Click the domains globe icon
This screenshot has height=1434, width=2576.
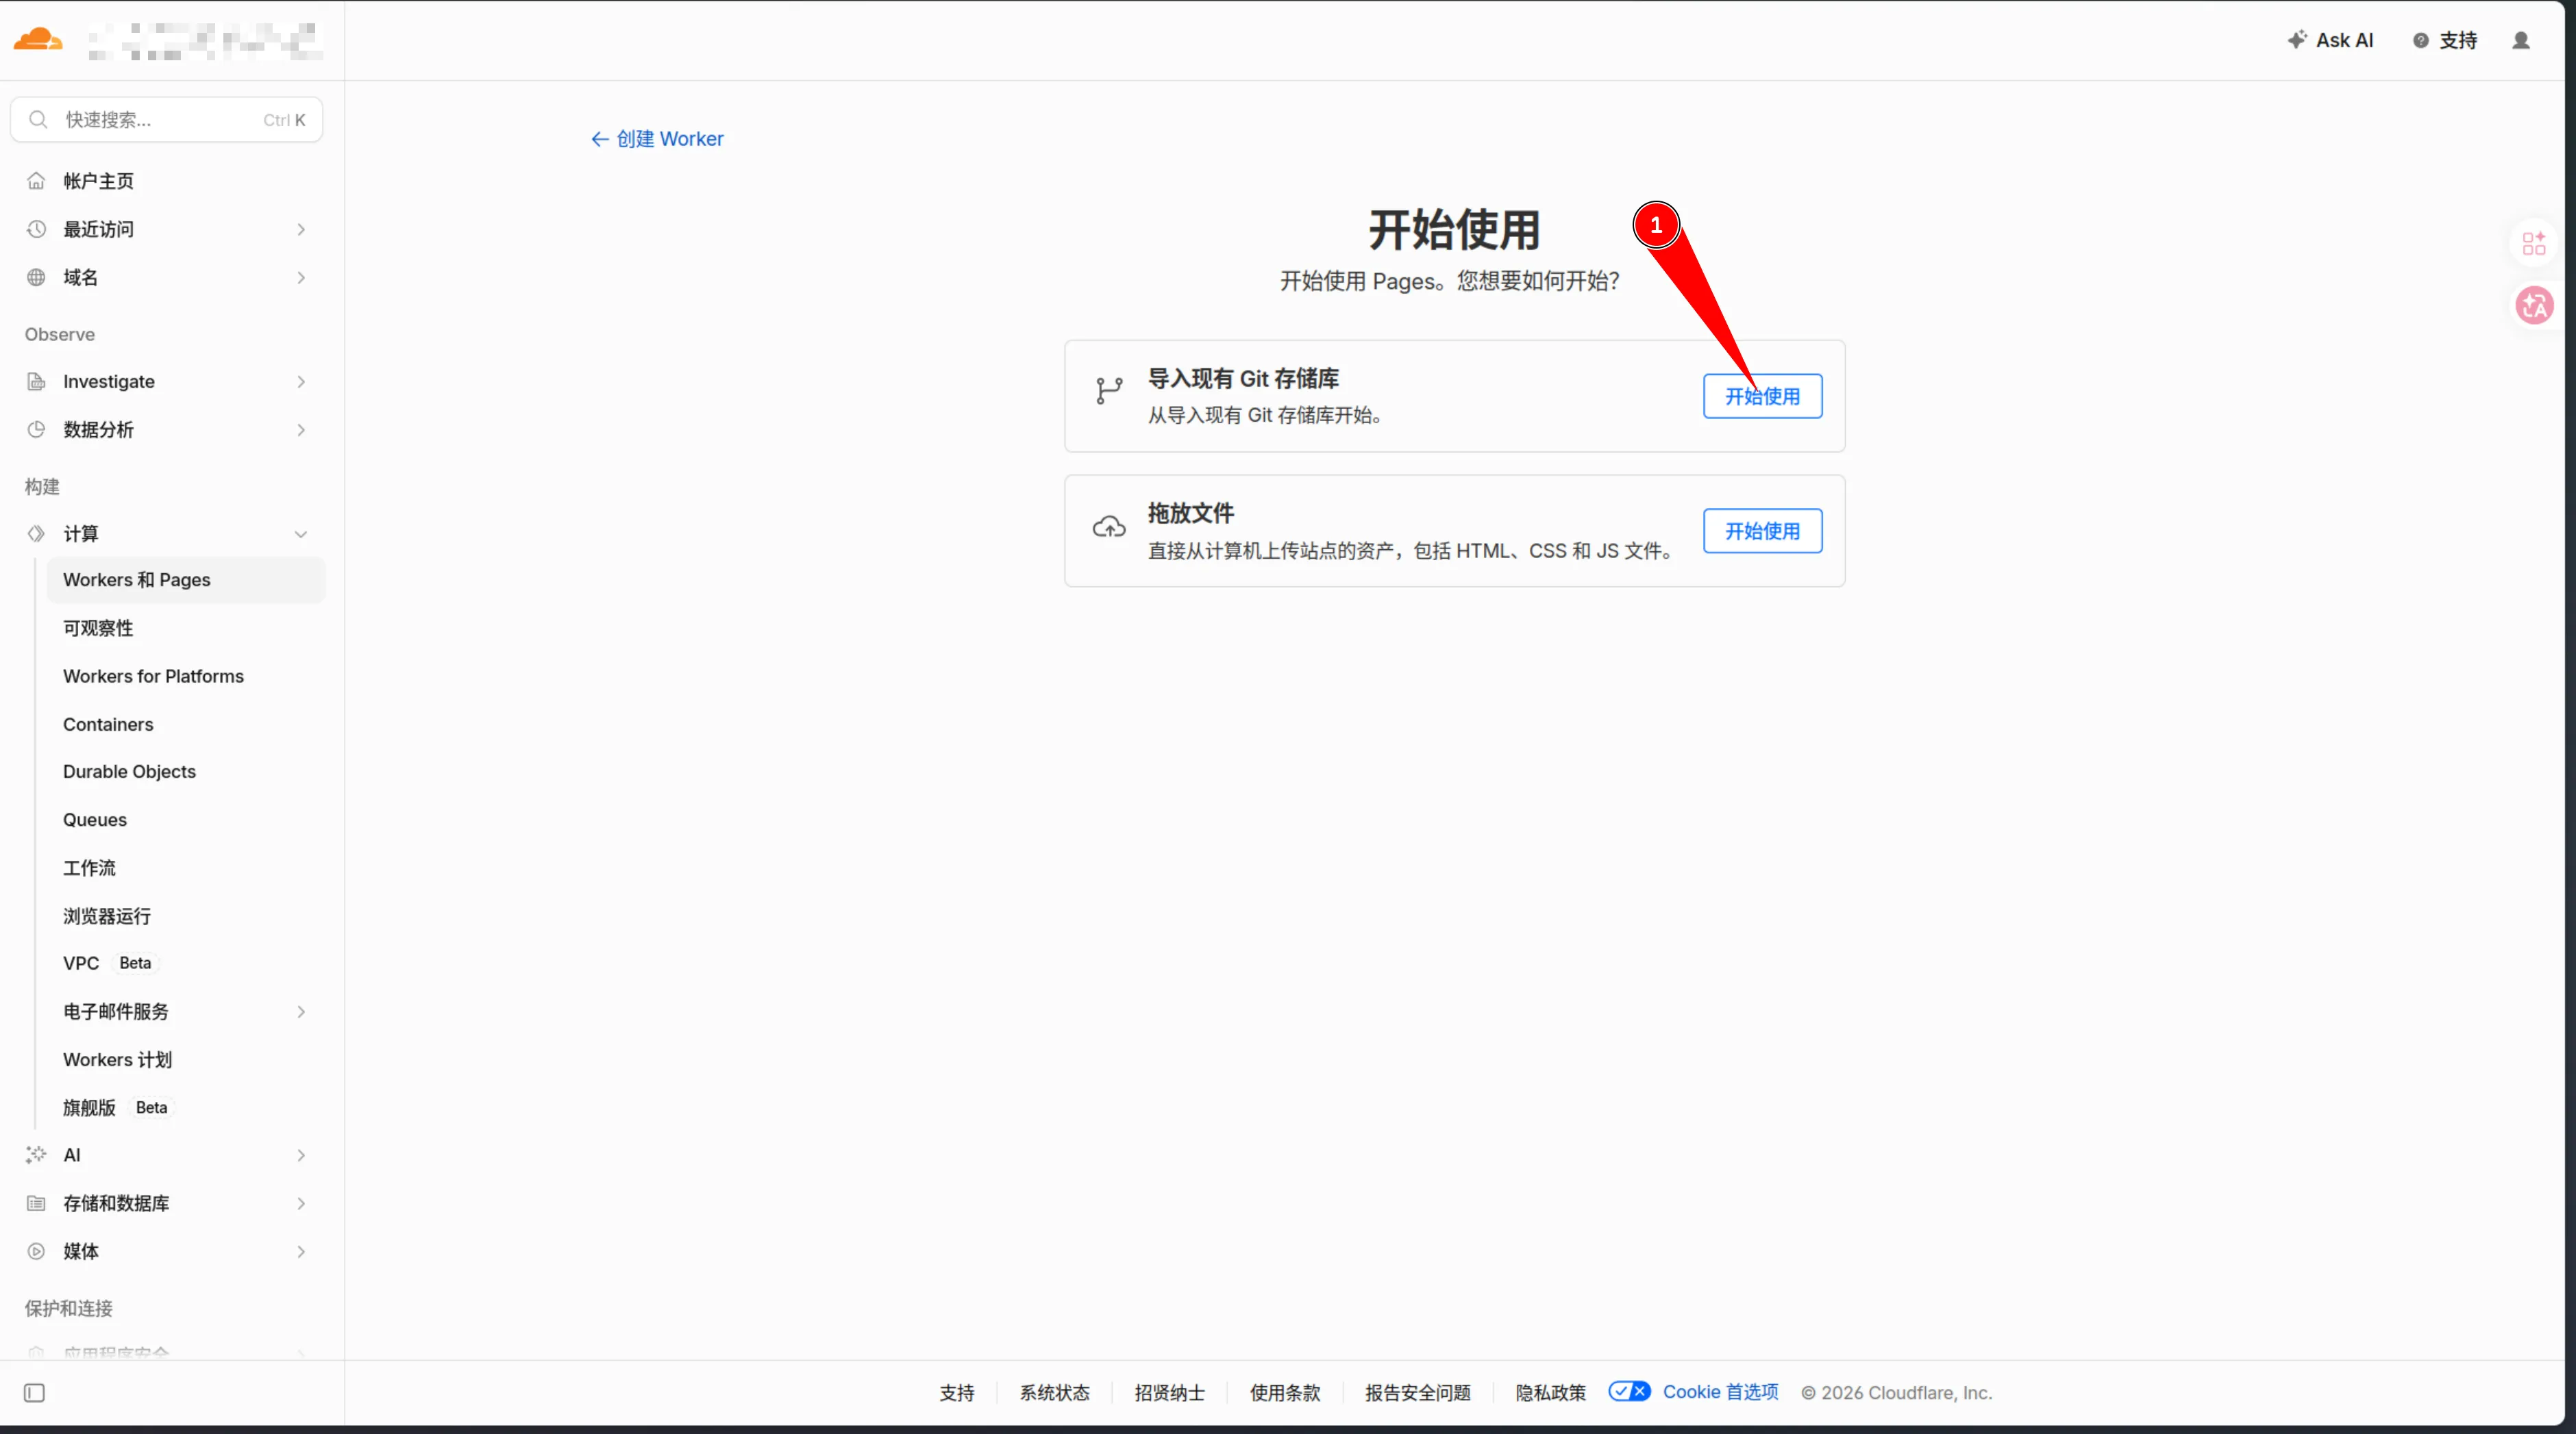click(36, 277)
